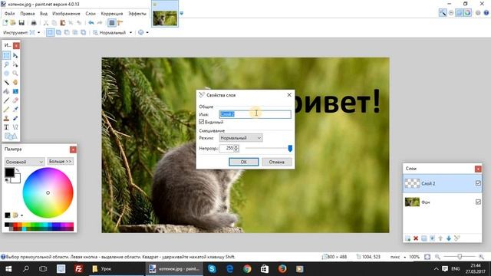
Task: Expand the image list arrow beside thumbnail
Action: pyautogui.click(x=182, y=14)
